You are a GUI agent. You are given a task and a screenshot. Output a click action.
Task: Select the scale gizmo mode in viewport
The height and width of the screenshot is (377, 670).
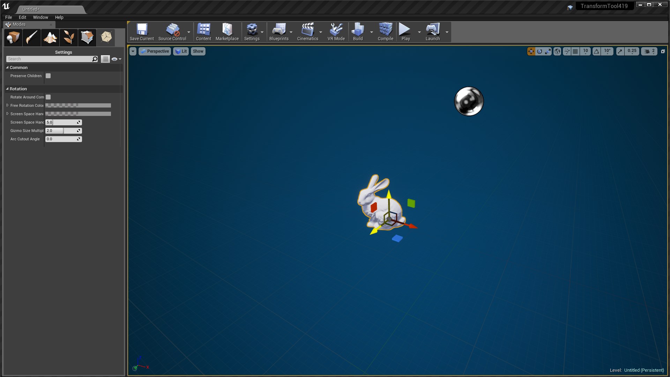click(x=548, y=51)
